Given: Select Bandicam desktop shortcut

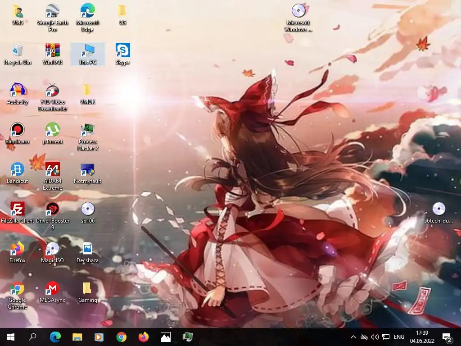Looking at the screenshot, I should tap(18, 133).
